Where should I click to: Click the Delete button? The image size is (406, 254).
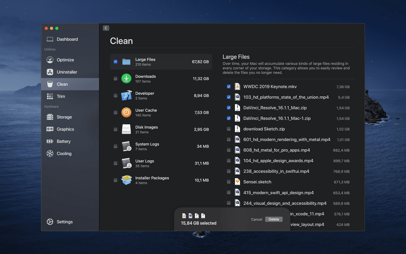[x=274, y=219]
